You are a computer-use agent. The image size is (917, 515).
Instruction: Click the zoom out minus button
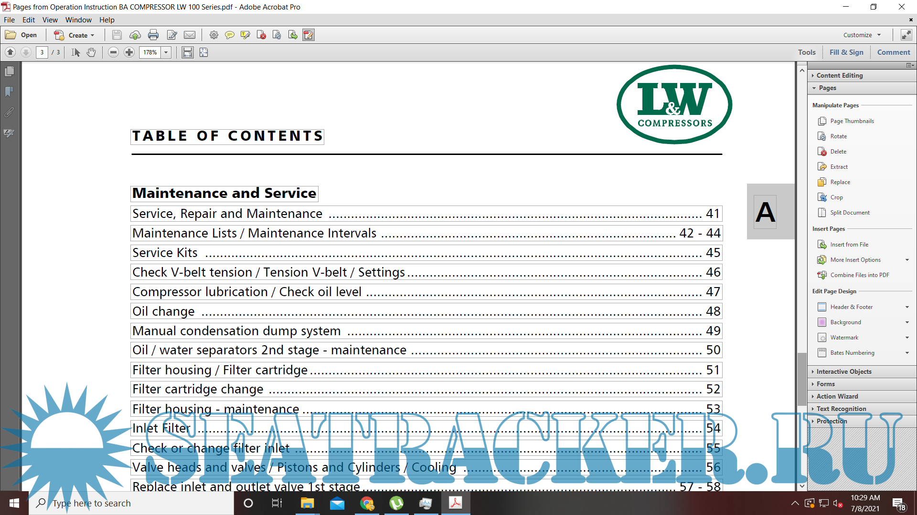(x=113, y=52)
